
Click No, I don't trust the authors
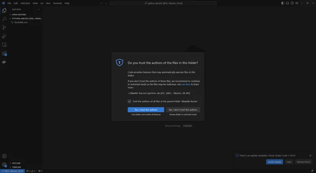coord(183,110)
